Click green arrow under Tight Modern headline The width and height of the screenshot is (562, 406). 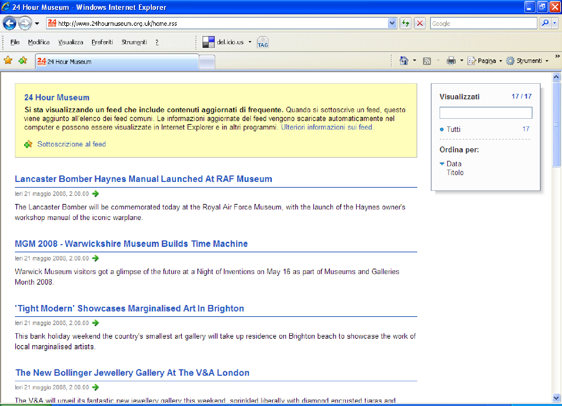95,323
